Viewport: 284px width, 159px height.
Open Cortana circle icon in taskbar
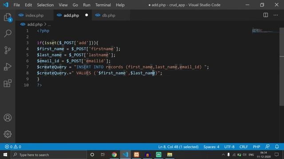tap(92, 155)
